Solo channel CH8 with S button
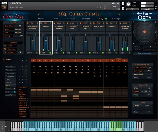Screen dimensions: 158x132 click(130, 23)
